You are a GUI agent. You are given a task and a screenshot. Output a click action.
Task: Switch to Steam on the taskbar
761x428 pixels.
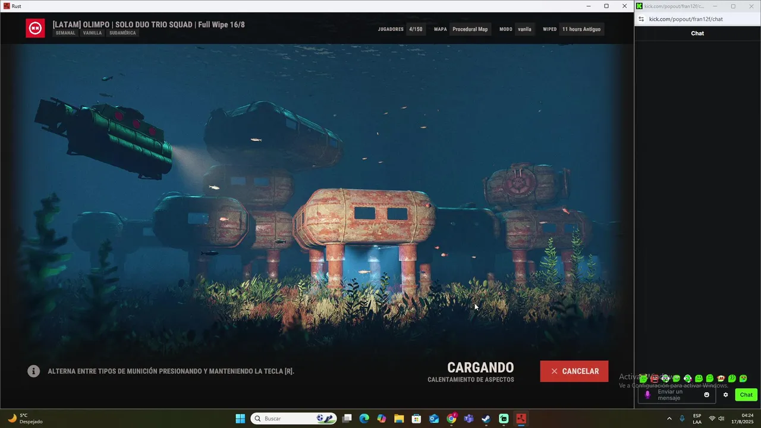click(486, 418)
